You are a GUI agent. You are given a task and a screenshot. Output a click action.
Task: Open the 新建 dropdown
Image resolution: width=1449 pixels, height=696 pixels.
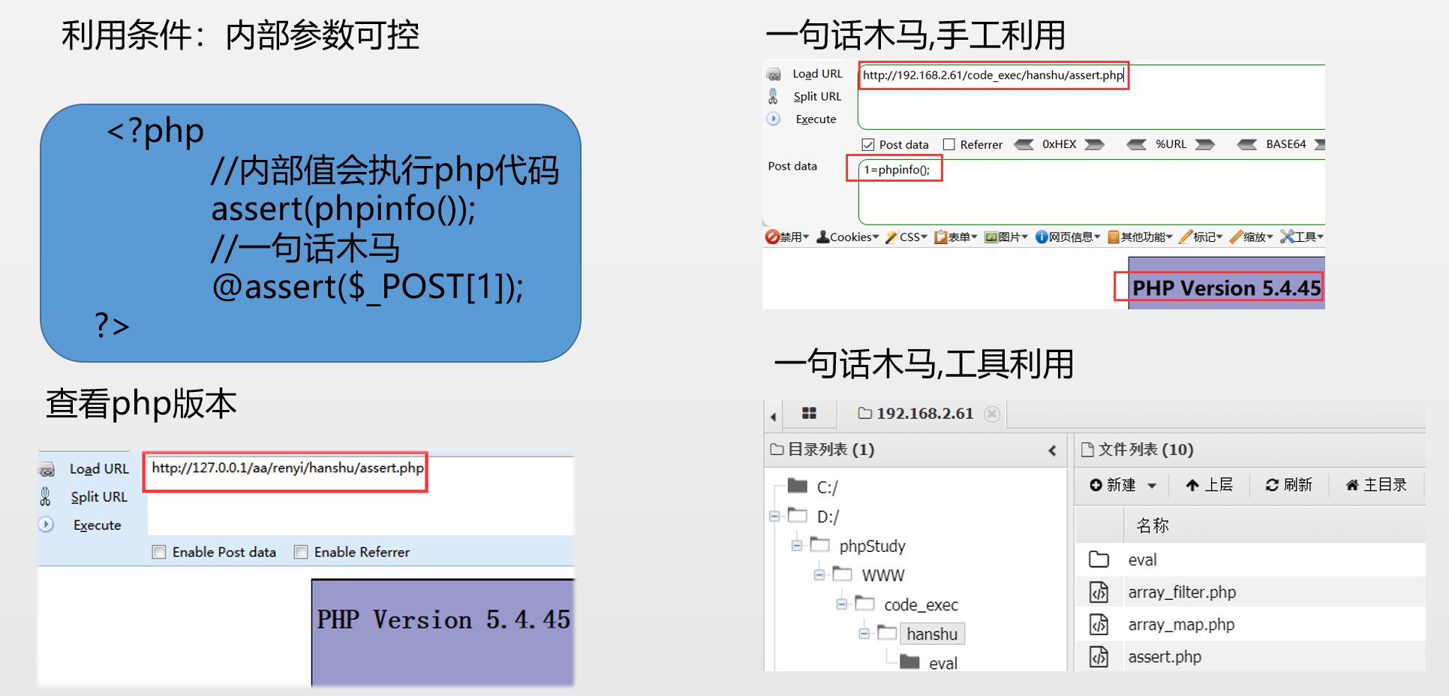coord(1123,485)
